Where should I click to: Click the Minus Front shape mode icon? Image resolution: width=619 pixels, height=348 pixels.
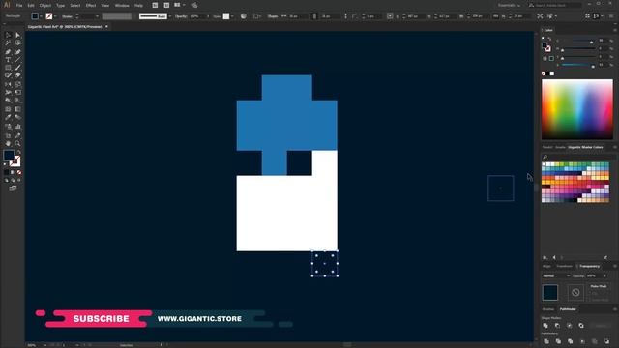pyautogui.click(x=557, y=326)
